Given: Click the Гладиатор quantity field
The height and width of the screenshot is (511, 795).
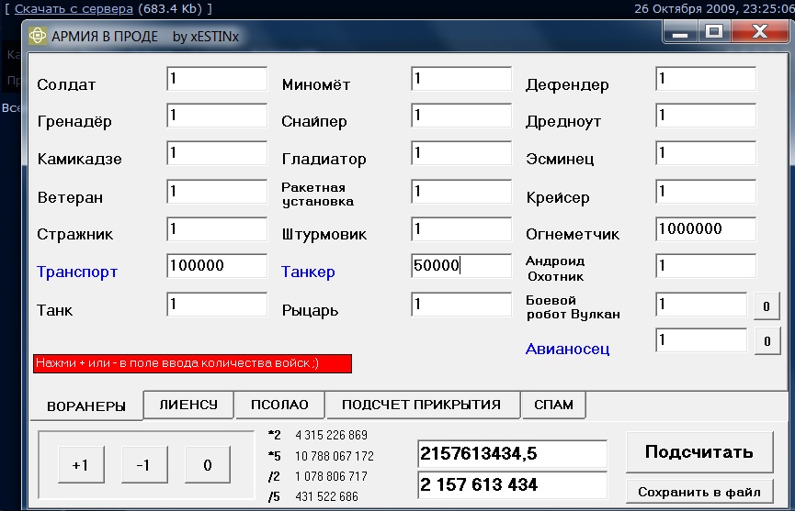Looking at the screenshot, I should [x=461, y=153].
